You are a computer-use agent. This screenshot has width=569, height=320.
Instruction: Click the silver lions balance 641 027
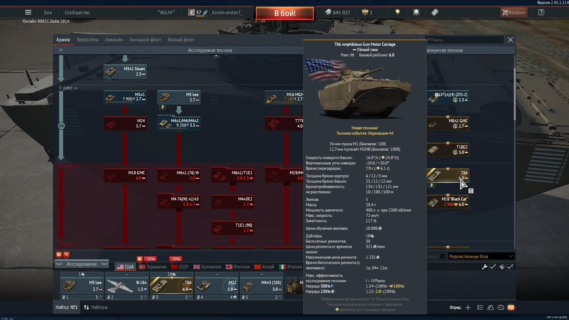pos(337,12)
